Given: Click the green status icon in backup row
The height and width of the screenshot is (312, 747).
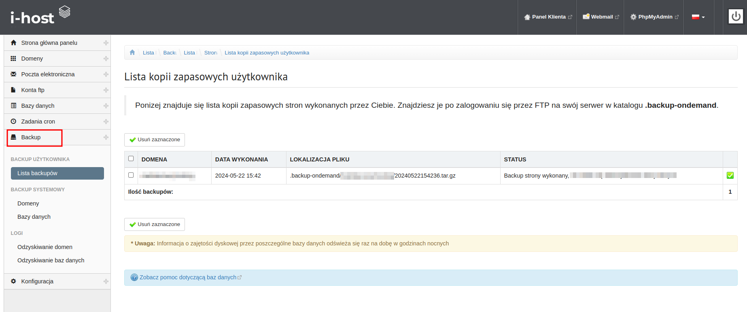Looking at the screenshot, I should 730,176.
